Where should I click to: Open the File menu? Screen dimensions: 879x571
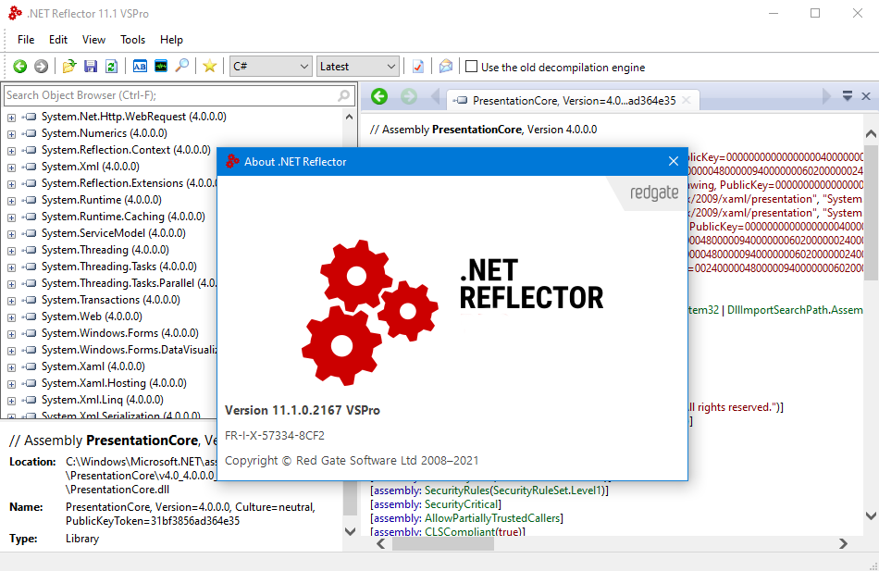pos(26,40)
